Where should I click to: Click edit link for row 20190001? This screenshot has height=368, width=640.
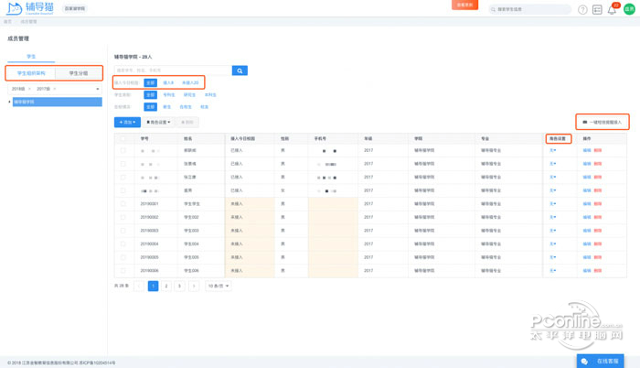(x=587, y=203)
